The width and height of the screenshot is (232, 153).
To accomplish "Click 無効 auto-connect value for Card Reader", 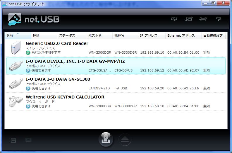I will (207, 52).
